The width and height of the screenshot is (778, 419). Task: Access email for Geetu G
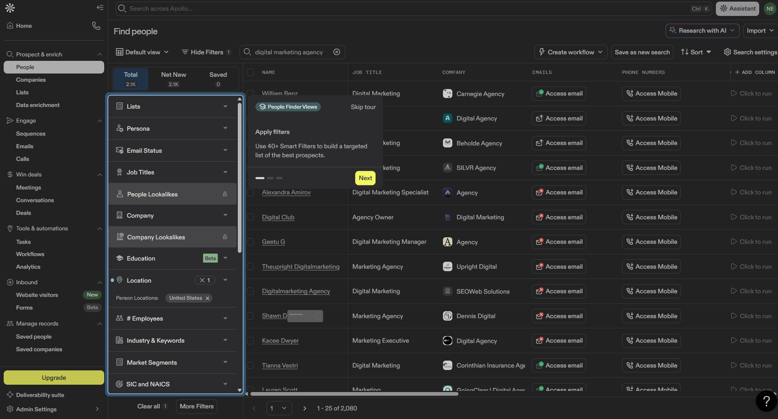click(559, 242)
